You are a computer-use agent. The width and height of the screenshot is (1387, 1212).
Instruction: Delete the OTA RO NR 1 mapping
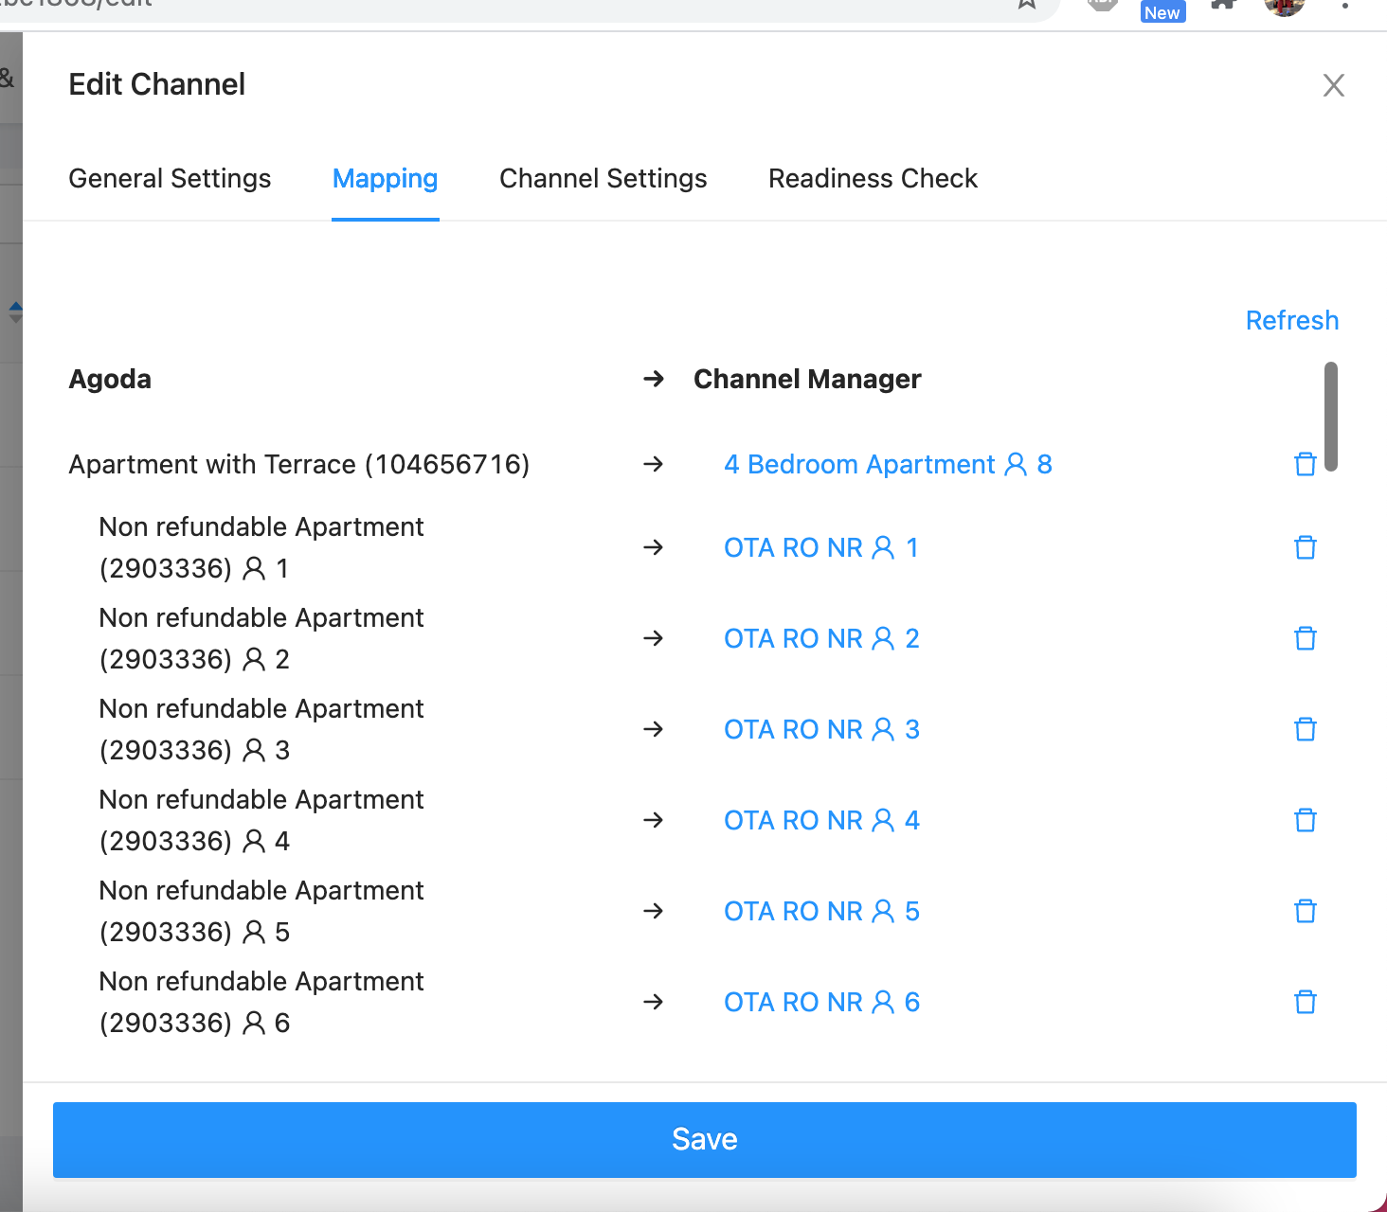click(1306, 547)
